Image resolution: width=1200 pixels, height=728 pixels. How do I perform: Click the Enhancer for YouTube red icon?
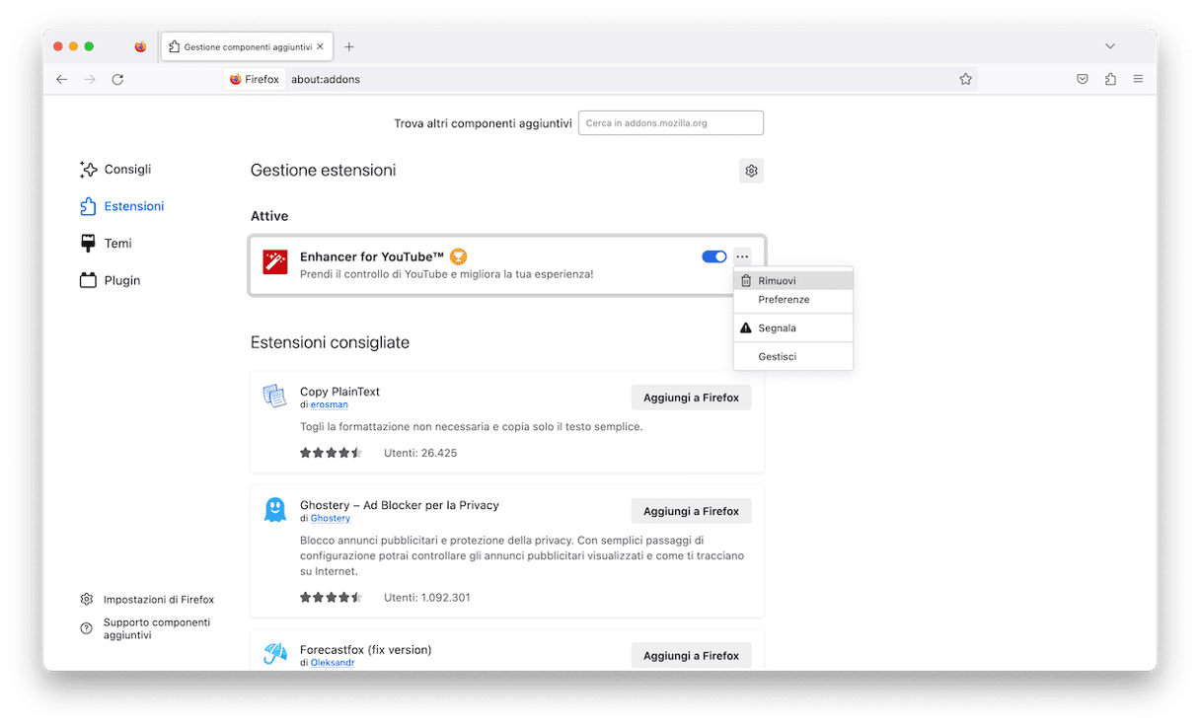(274, 261)
